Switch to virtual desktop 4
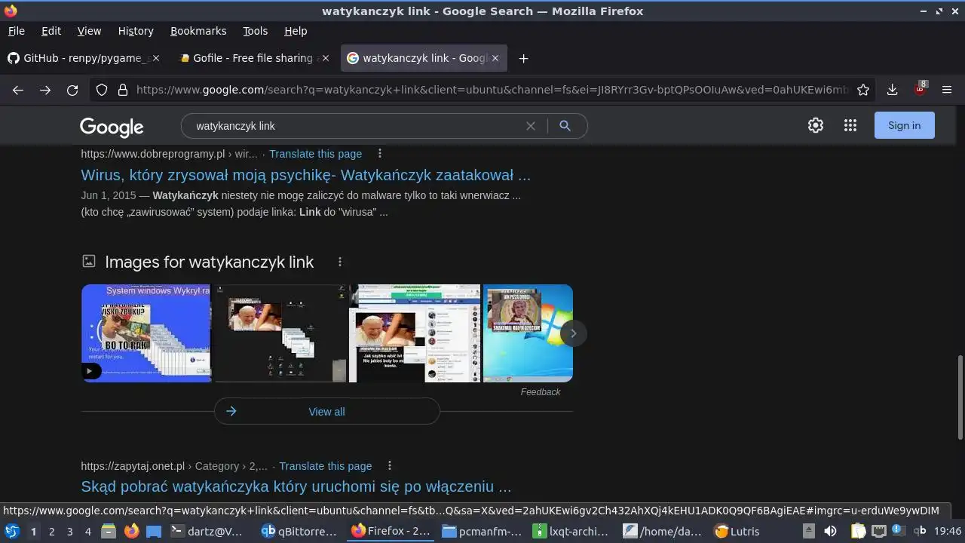This screenshot has width=965, height=543. [x=87, y=532]
